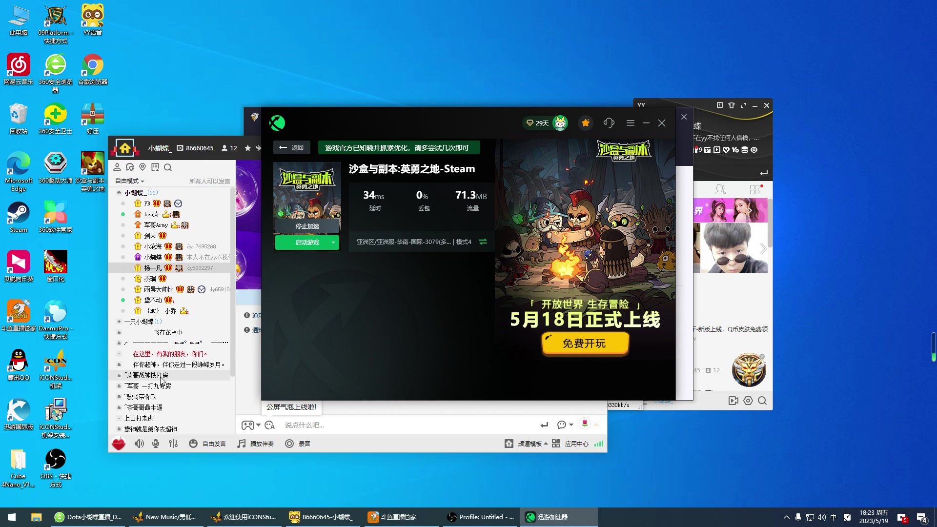This screenshot has height=527, width=937.
Task: Open the emoji and font icon in the chat bar
Action: tap(270, 425)
